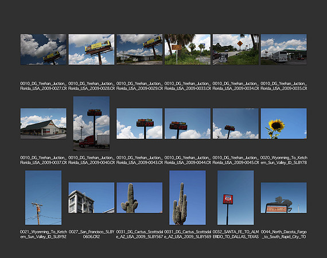Select the gas price sign thumbnail 2009-0043
Screen dimensions: 327x258
pos(139,123)
